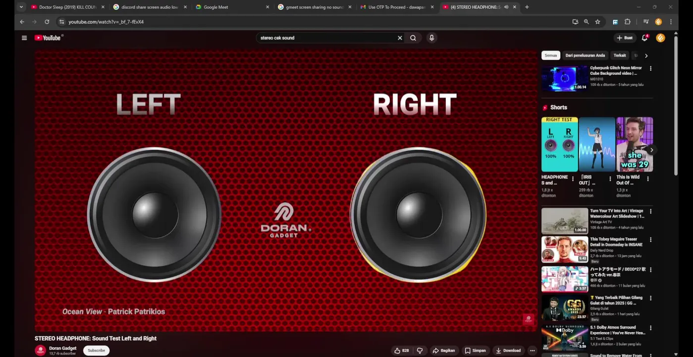
Task: Click the Bagikan share button
Action: coord(444,351)
